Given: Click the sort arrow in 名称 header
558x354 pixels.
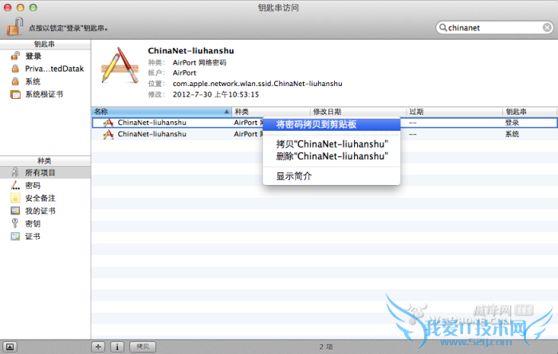Looking at the screenshot, I should pyautogui.click(x=226, y=112).
